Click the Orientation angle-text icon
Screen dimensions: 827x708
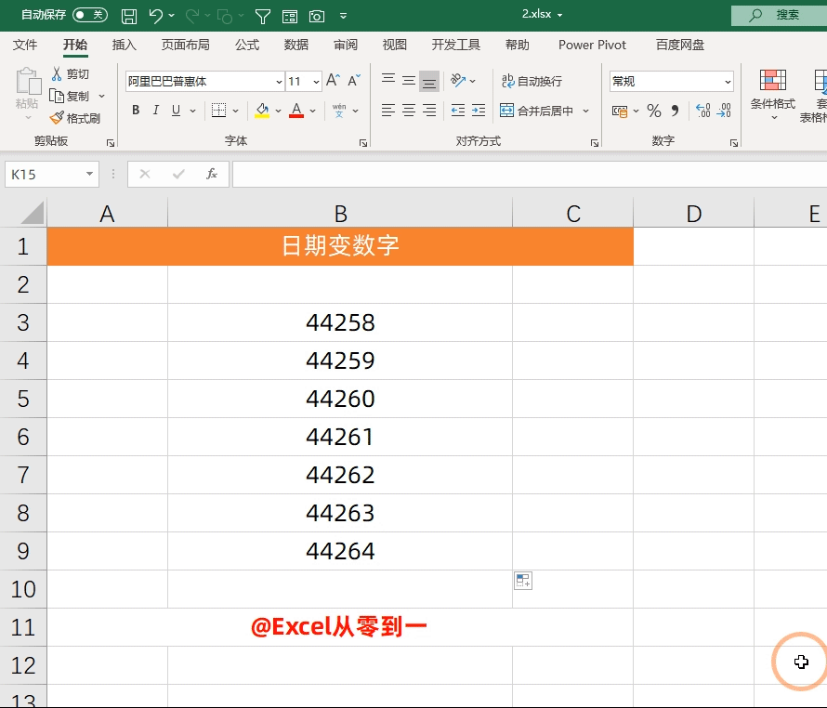pyautogui.click(x=458, y=80)
